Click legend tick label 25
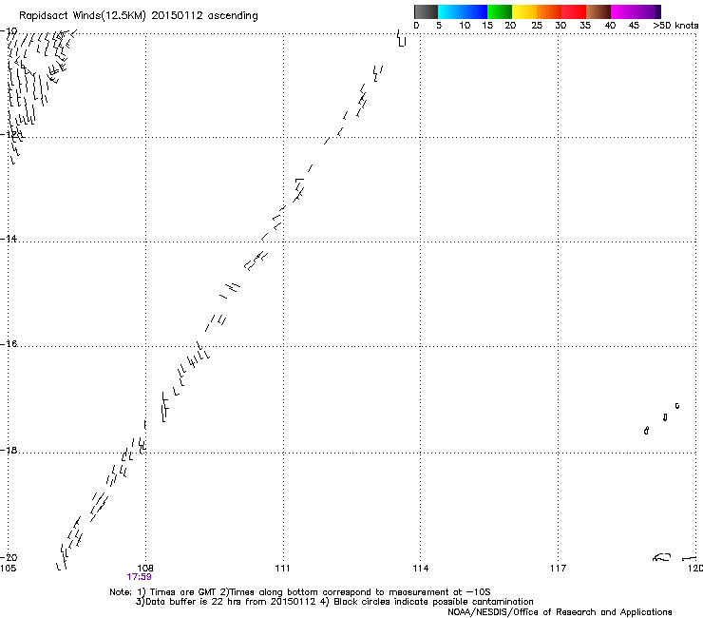703x618 pixels. (537, 26)
